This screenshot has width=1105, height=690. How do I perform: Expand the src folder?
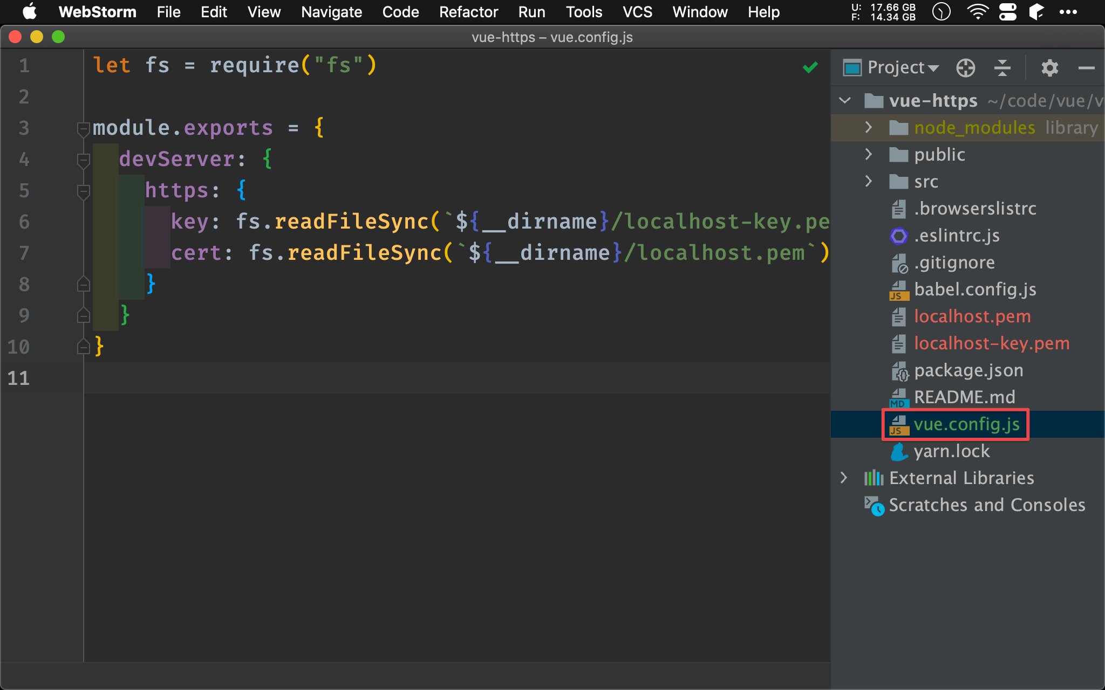pos(868,181)
